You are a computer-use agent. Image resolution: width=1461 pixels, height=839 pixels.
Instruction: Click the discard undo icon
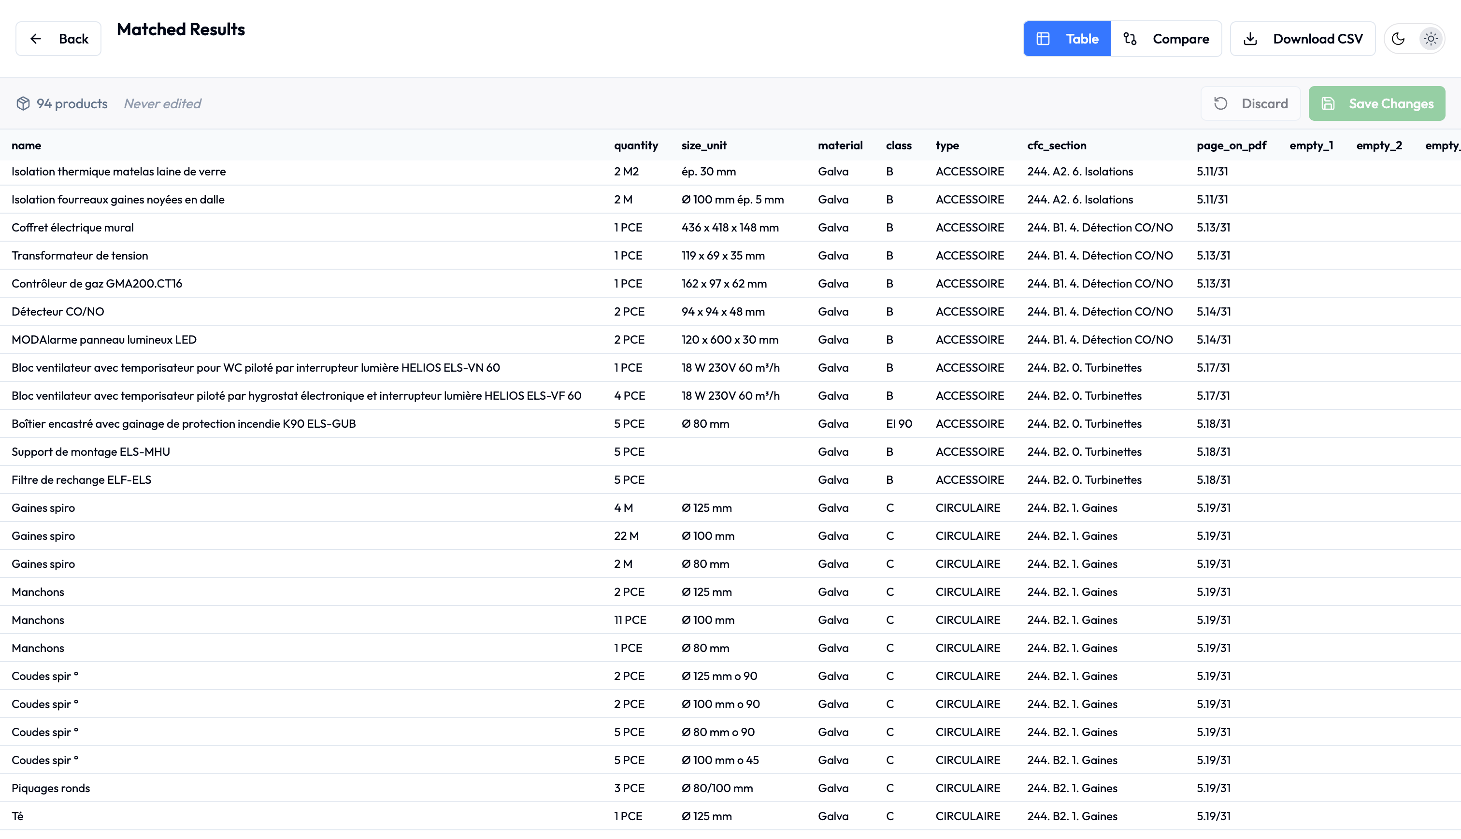pos(1221,103)
